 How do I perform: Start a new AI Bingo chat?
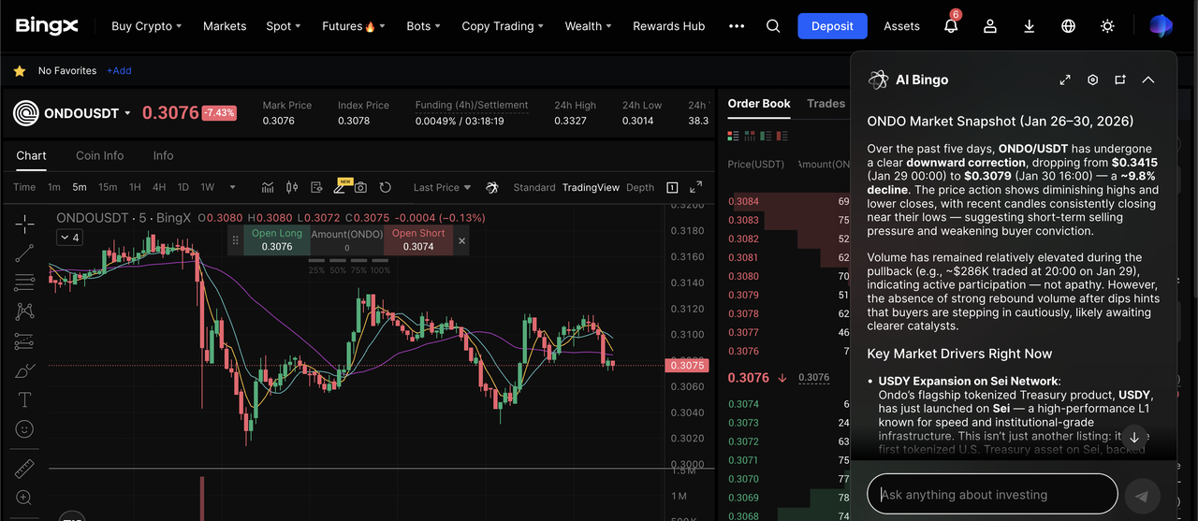(1119, 80)
